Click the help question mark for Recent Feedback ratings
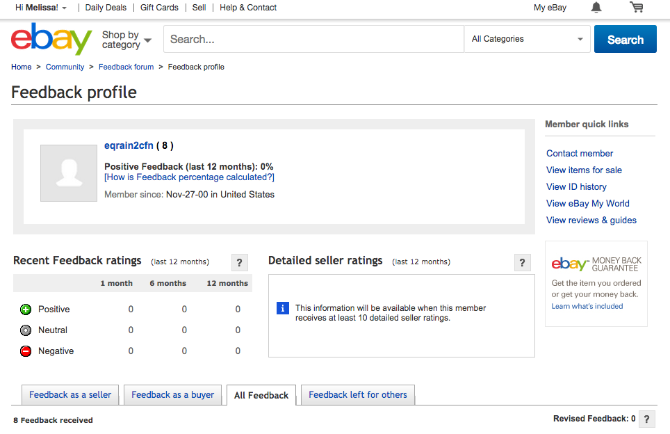Screen dimensions: 670x434 click(x=239, y=262)
